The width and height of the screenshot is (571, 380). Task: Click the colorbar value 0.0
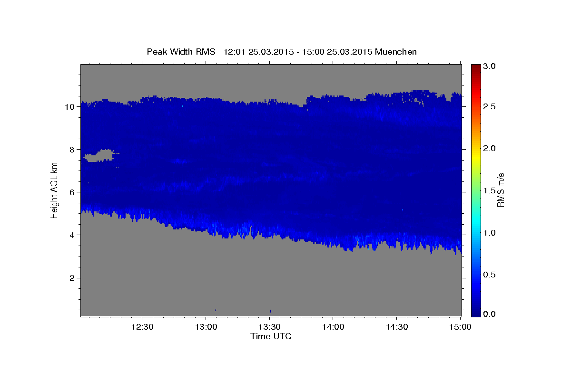tap(490, 314)
